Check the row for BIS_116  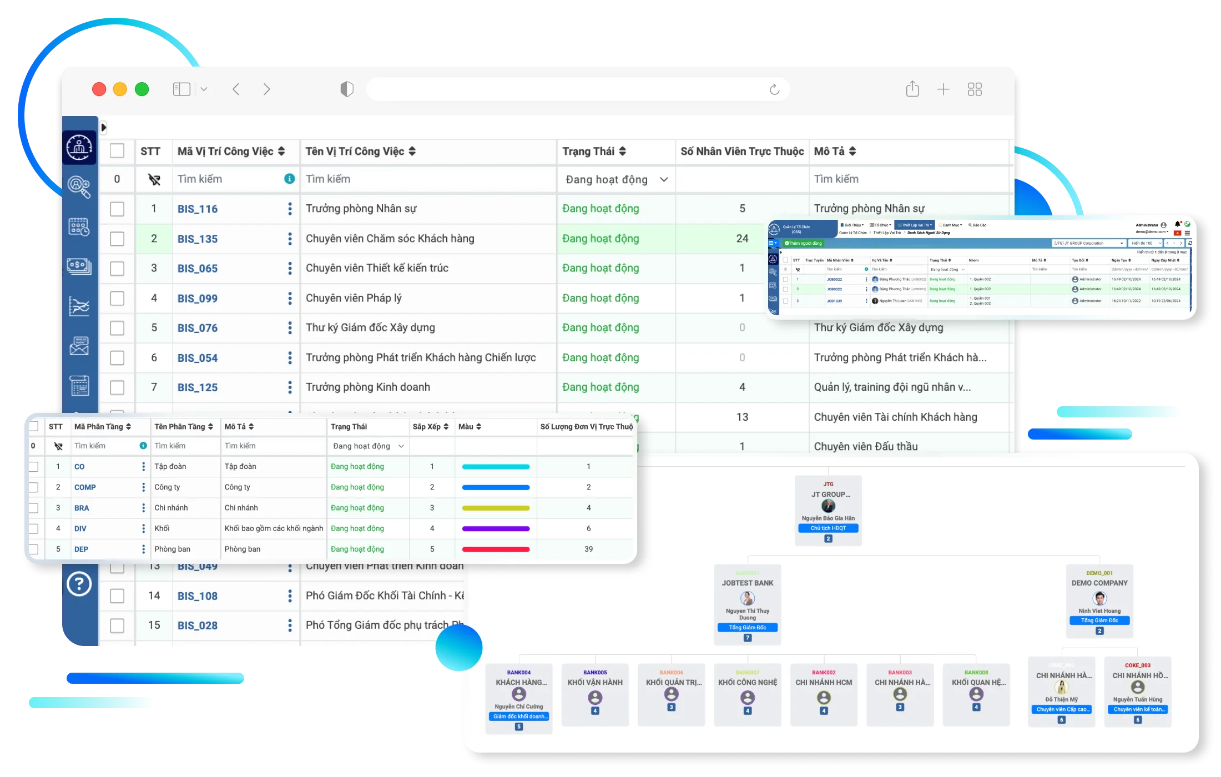point(117,209)
